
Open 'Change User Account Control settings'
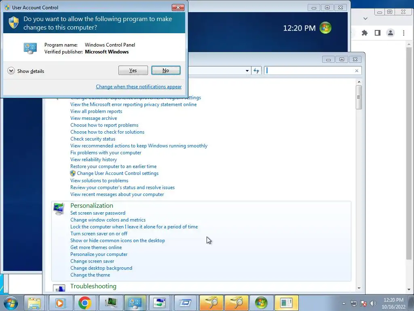(x=118, y=173)
